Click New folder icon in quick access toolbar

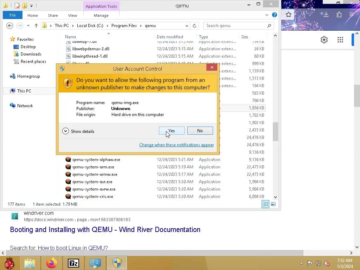pyautogui.click(x=25, y=5)
